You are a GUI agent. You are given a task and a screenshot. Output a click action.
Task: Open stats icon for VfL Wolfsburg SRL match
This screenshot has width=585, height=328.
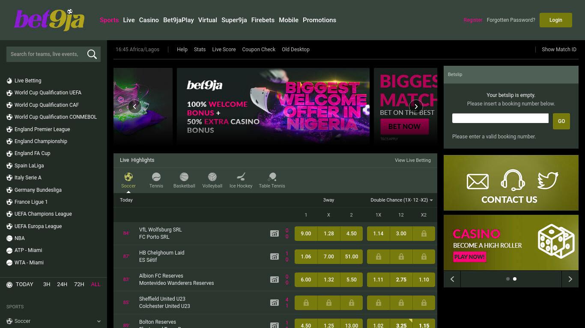[275, 233]
